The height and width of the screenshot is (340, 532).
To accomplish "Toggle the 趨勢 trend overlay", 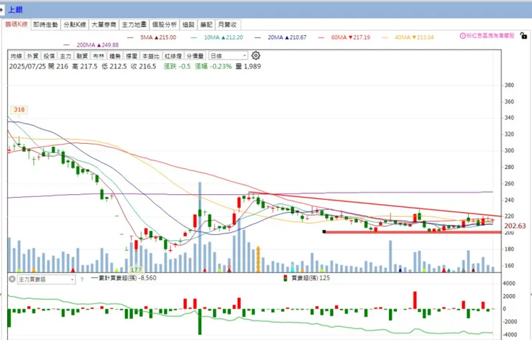I will (115, 55).
